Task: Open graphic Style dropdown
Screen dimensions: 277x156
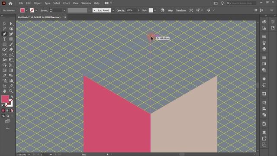Action: [155, 10]
